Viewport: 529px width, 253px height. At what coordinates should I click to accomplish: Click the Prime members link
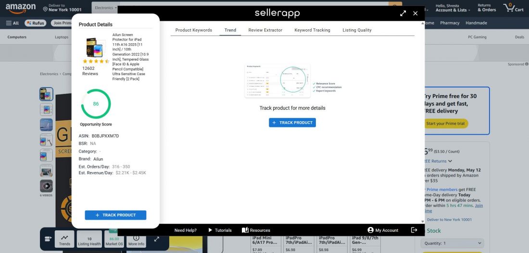[x=442, y=190]
